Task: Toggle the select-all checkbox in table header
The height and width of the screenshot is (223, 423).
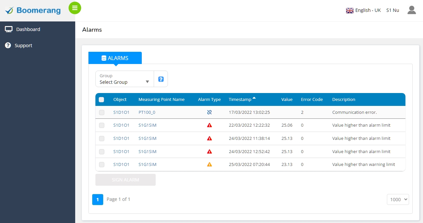Action: [x=101, y=100]
